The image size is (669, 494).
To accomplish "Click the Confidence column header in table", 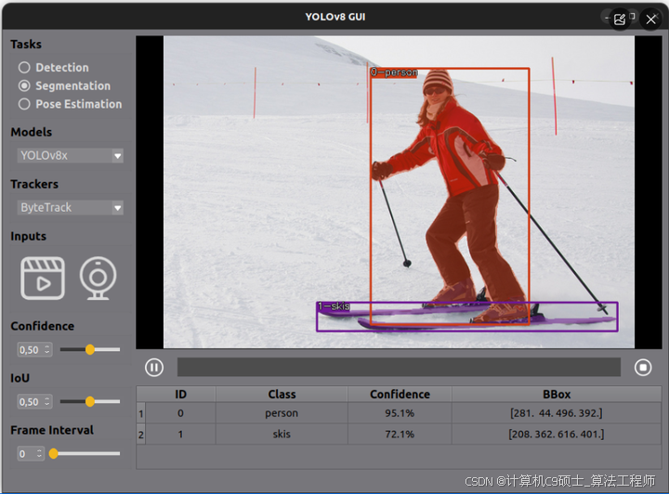I will [x=400, y=395].
